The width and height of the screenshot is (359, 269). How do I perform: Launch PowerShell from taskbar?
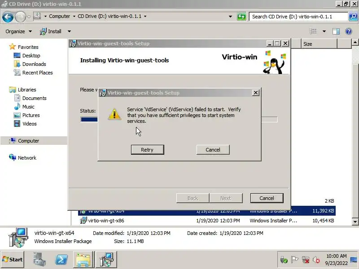[x=61, y=260]
